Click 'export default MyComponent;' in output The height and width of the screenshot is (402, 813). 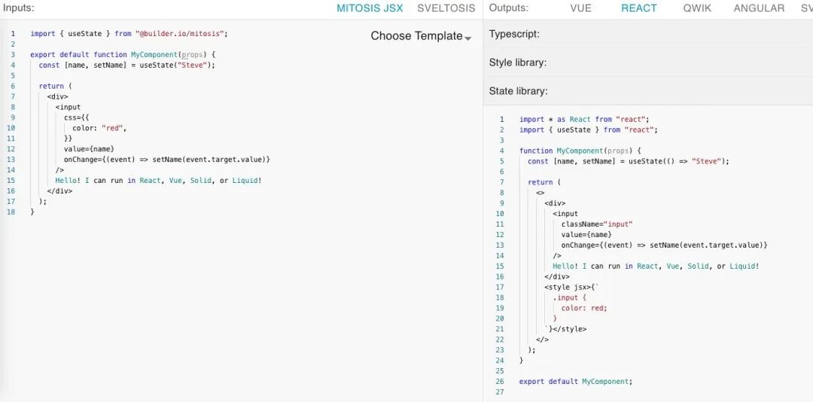(x=576, y=381)
